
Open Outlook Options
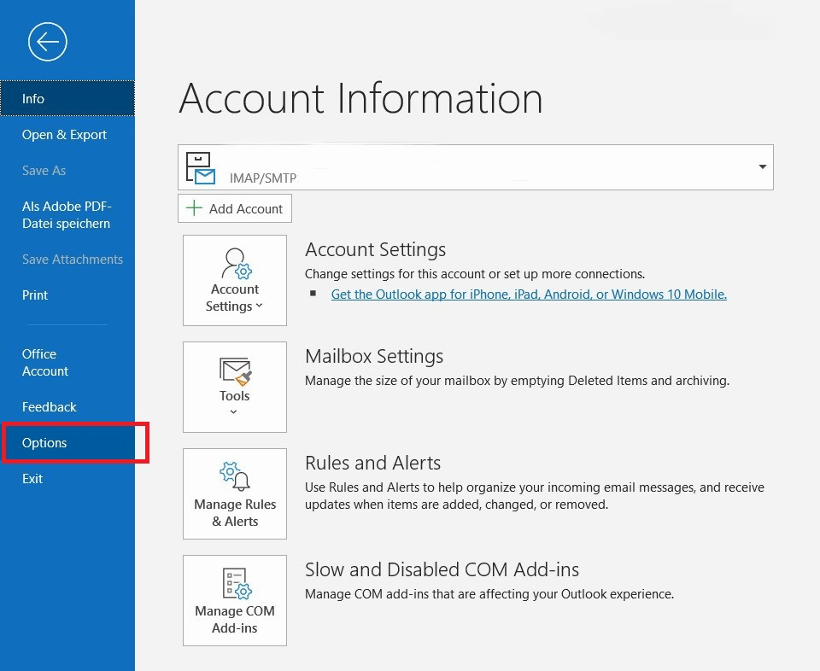click(x=67, y=442)
